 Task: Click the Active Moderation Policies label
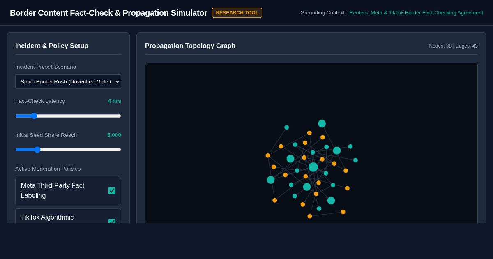[48, 169]
